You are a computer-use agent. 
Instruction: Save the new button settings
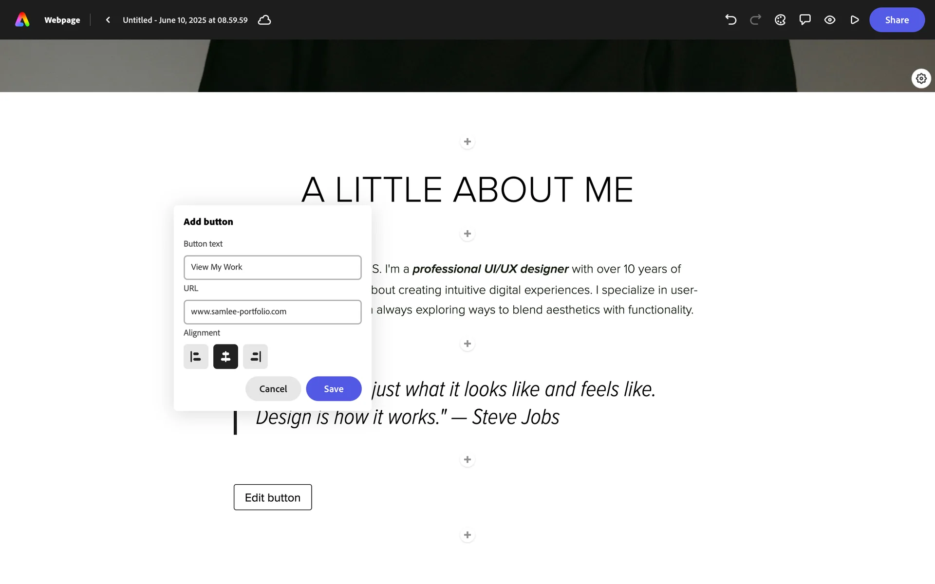(334, 389)
